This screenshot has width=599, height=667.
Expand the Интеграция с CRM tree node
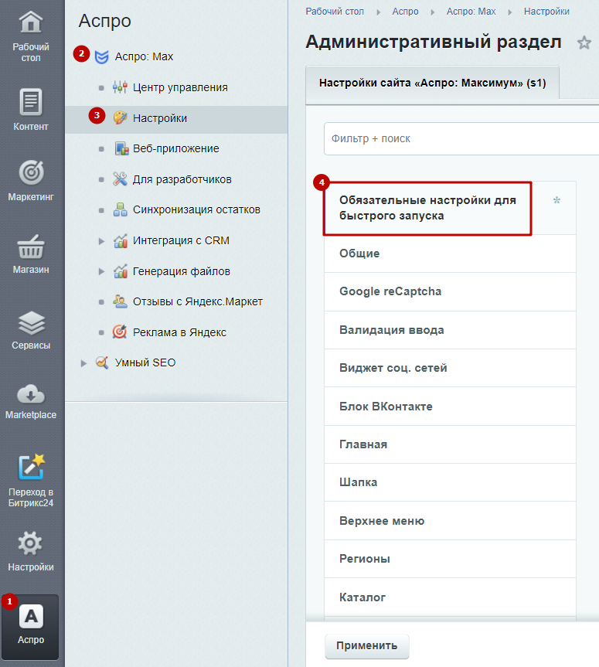coord(101,241)
